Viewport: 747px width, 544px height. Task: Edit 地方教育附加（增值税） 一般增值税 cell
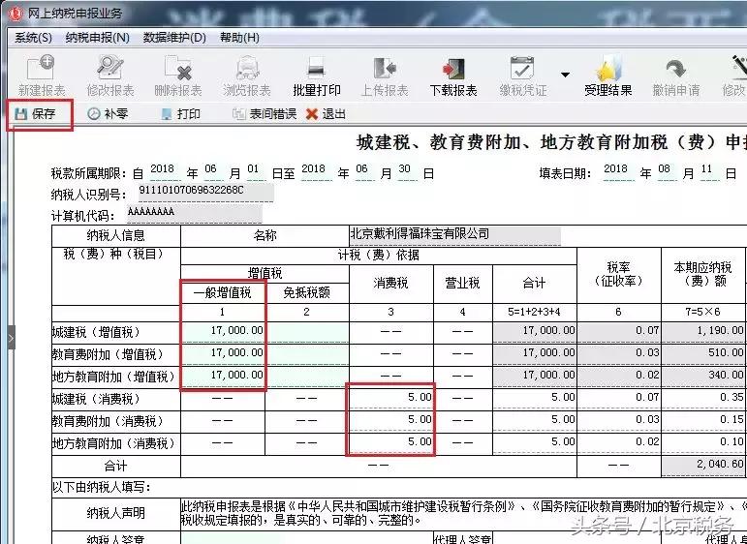223,377
